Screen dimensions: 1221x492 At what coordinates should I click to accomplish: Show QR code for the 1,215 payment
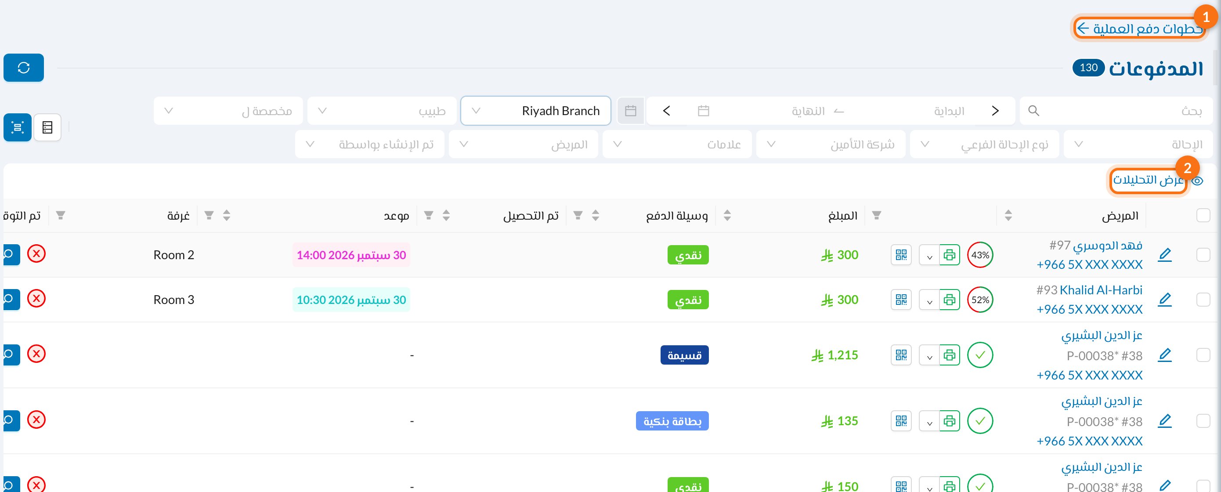coord(901,355)
